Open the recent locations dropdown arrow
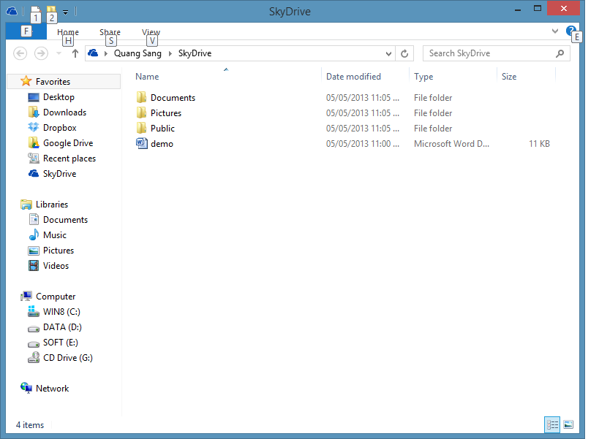The image size is (599, 439). pyautogui.click(x=59, y=53)
